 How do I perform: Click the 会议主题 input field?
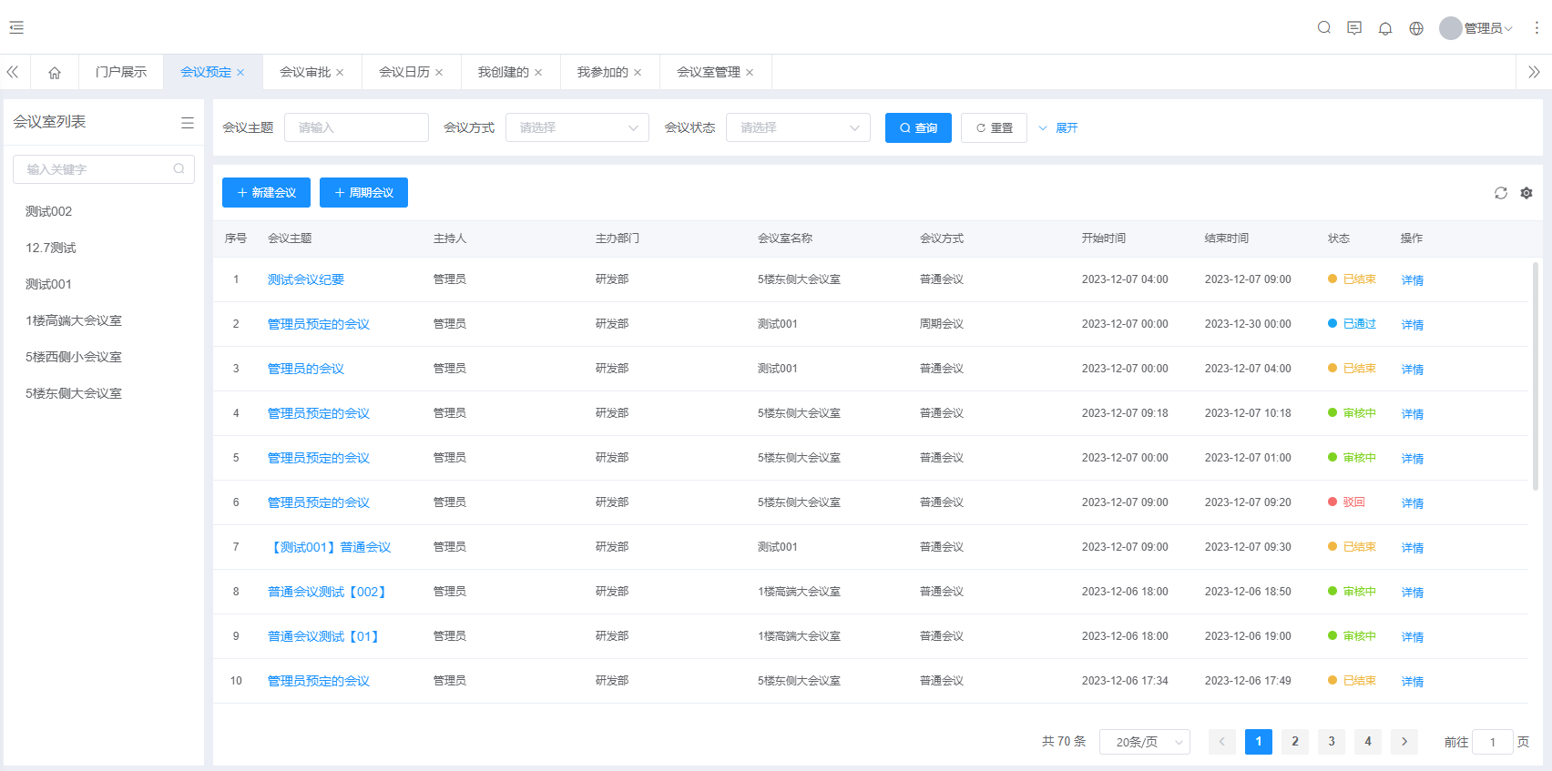coord(356,127)
